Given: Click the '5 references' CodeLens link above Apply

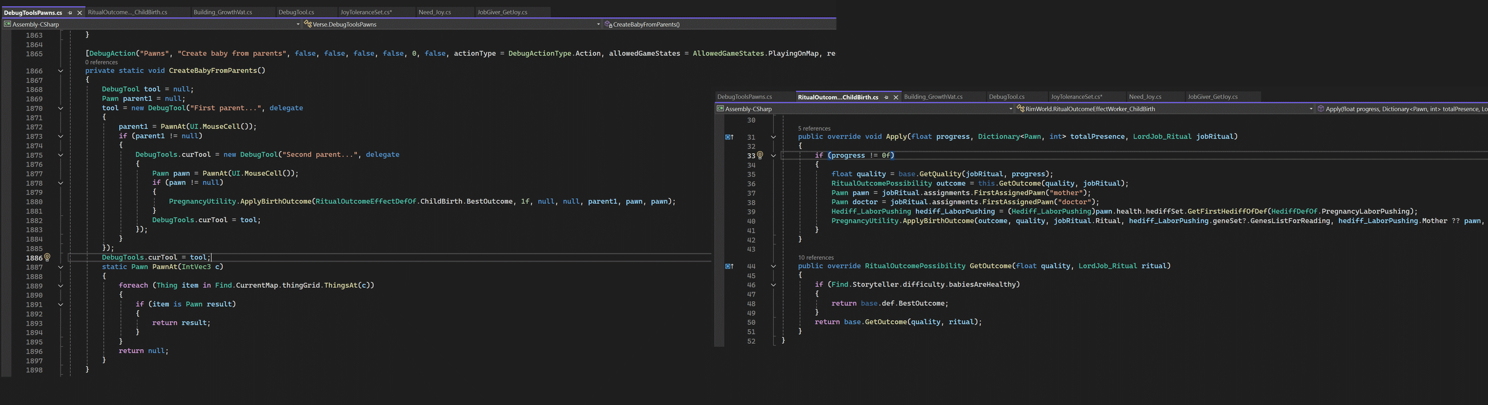Looking at the screenshot, I should (814, 129).
